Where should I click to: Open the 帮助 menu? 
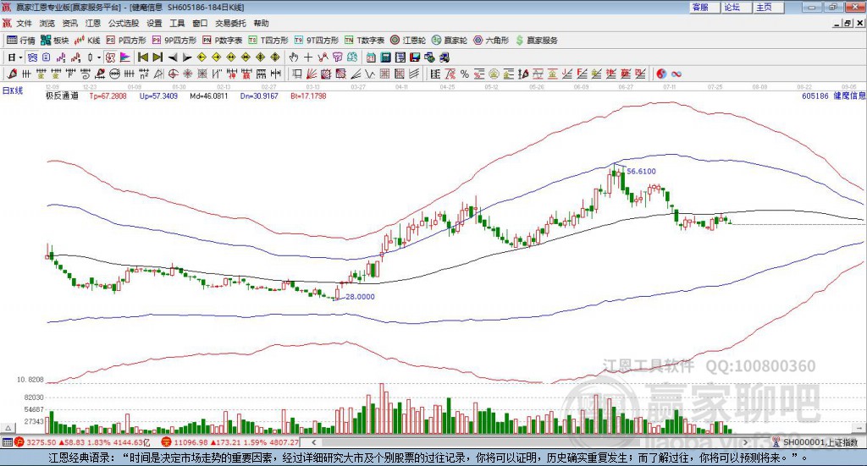[261, 23]
